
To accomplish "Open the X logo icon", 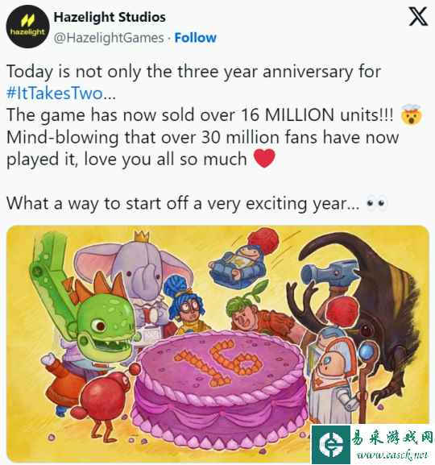I will 418,17.
